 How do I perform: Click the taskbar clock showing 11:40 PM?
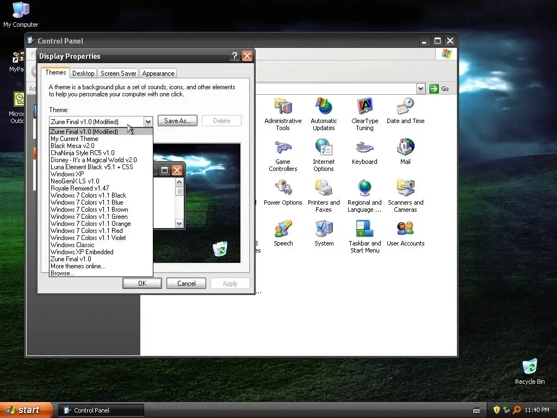point(537,410)
